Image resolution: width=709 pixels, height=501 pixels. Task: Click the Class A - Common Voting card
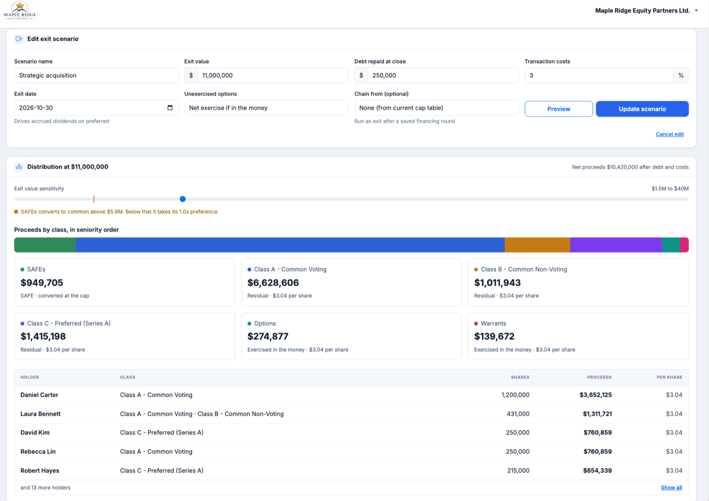(x=351, y=282)
